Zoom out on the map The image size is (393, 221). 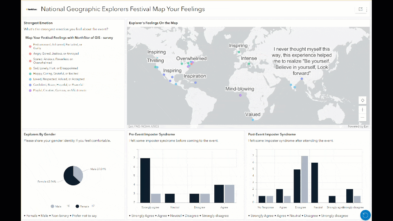click(363, 117)
